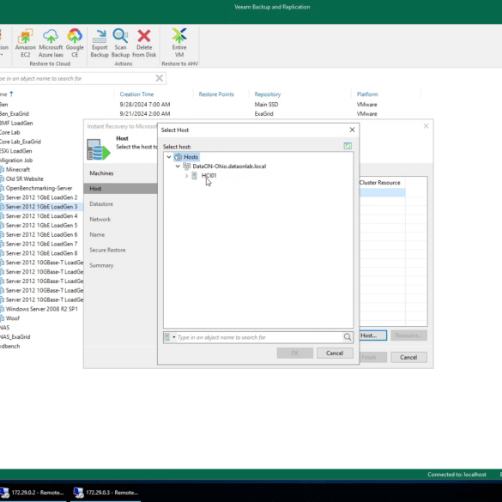Sort by Restore Points column
Image resolution: width=502 pixels, height=502 pixels.
pyautogui.click(x=216, y=94)
